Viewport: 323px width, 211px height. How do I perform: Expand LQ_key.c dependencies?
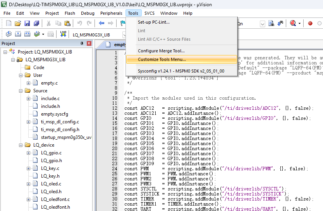pyautogui.click(x=28, y=168)
